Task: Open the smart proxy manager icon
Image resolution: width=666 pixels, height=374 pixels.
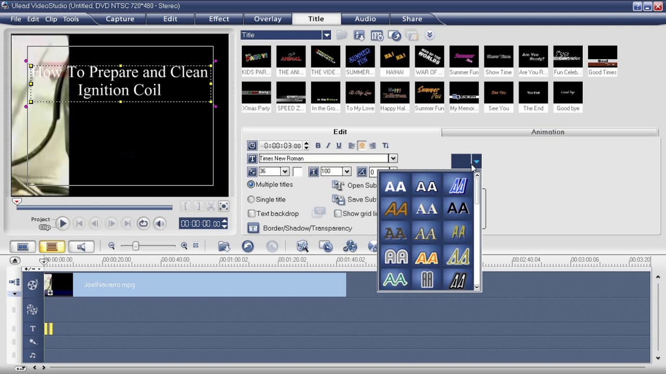Action: tap(302, 246)
